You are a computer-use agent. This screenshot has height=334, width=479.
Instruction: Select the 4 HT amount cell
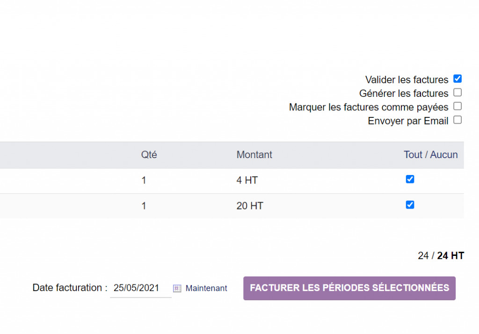tap(247, 180)
